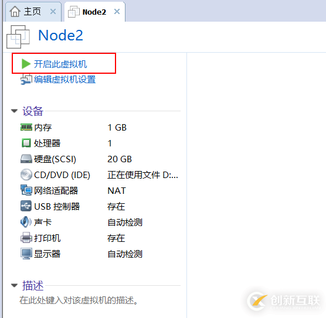Collapse the 设备 section triangle
326x318 pixels.
[x=14, y=111]
